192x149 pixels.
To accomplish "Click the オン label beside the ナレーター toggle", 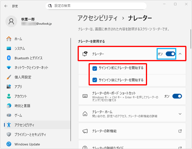I will [160, 54].
